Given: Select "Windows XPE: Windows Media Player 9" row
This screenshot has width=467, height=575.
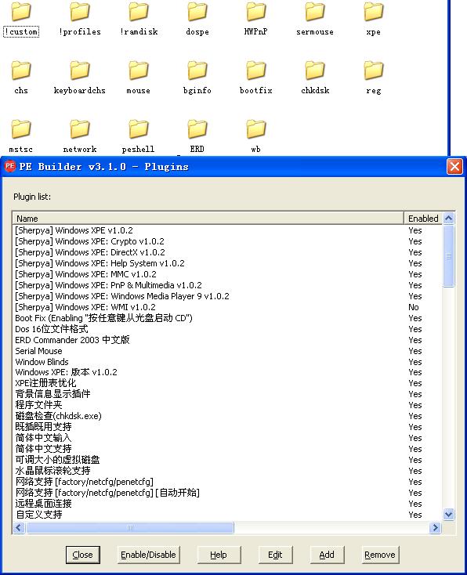Looking at the screenshot, I should click(x=227, y=296).
